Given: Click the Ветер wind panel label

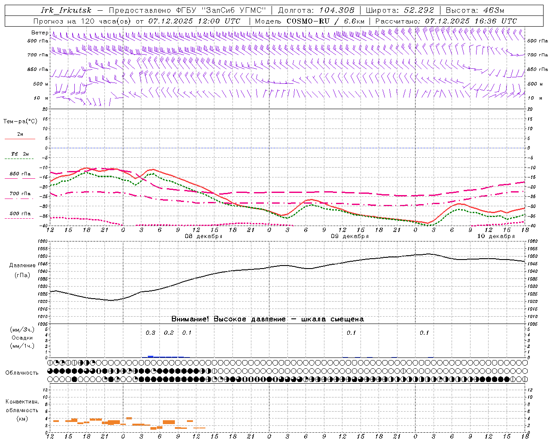Looking at the screenshot, I should [x=40, y=33].
